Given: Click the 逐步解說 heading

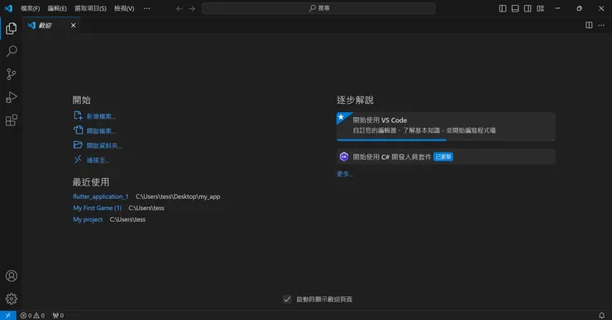Looking at the screenshot, I should (x=355, y=100).
